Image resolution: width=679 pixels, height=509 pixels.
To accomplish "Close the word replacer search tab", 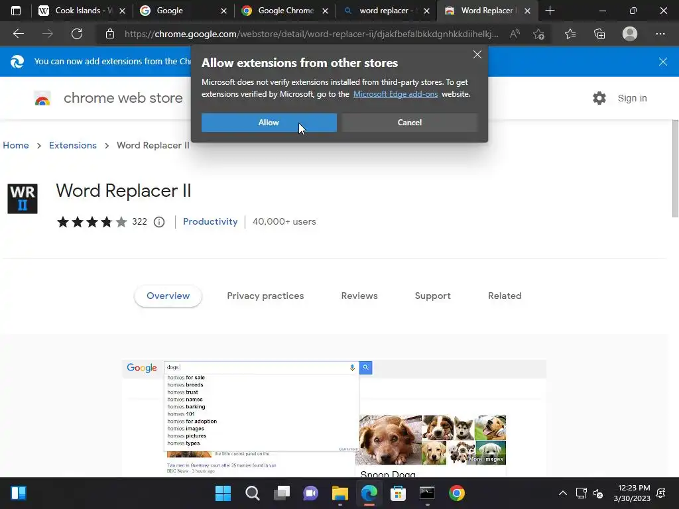I will 426,11.
